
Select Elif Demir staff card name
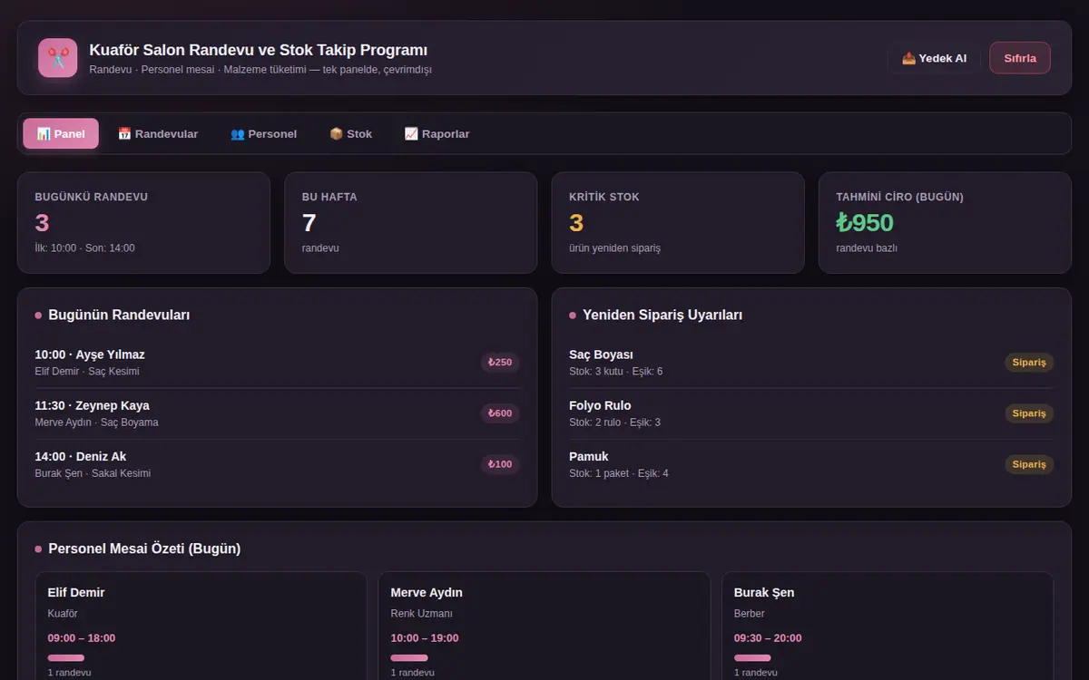(x=76, y=593)
